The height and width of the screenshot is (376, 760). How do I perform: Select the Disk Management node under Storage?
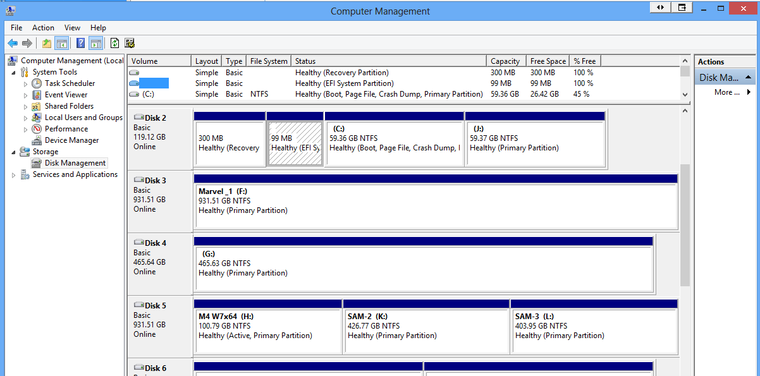74,162
